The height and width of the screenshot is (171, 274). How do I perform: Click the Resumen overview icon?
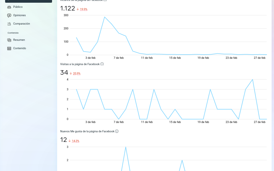click(x=9, y=40)
